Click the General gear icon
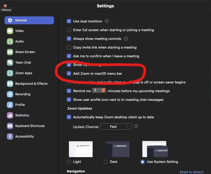Image resolution: width=211 pixels, height=174 pixels. click(10, 20)
